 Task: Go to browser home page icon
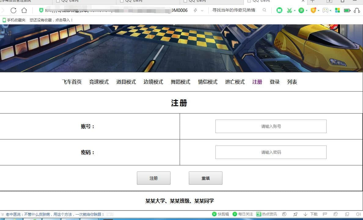point(24,10)
